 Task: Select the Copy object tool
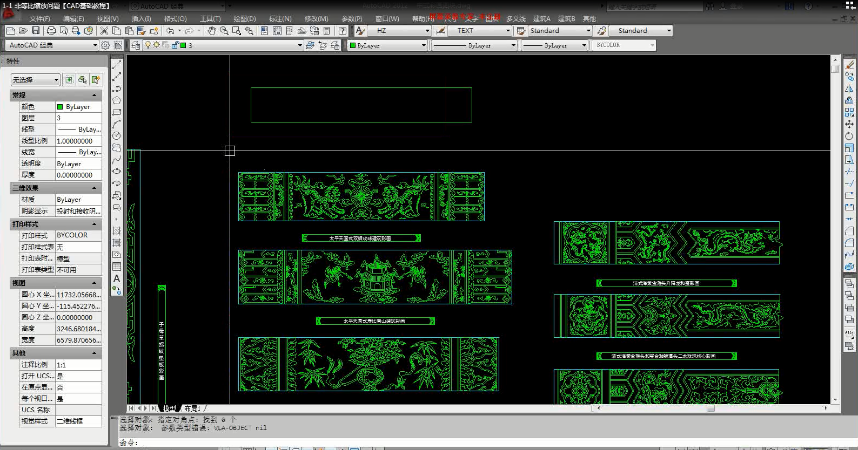click(x=849, y=77)
